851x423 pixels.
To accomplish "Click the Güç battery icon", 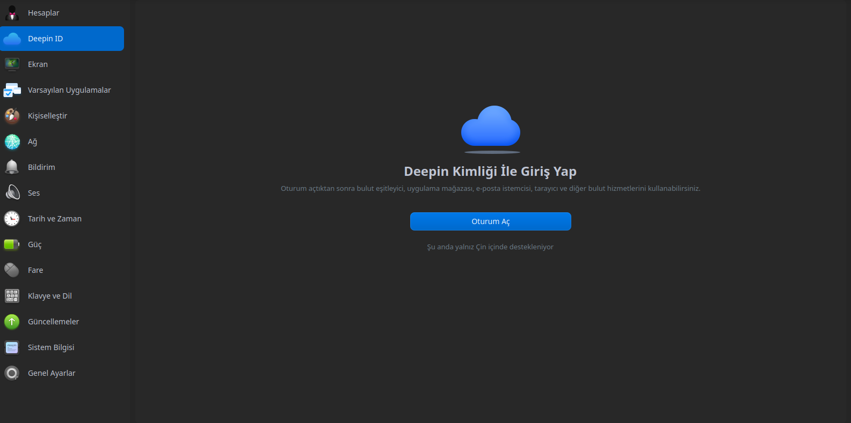I will pos(12,244).
